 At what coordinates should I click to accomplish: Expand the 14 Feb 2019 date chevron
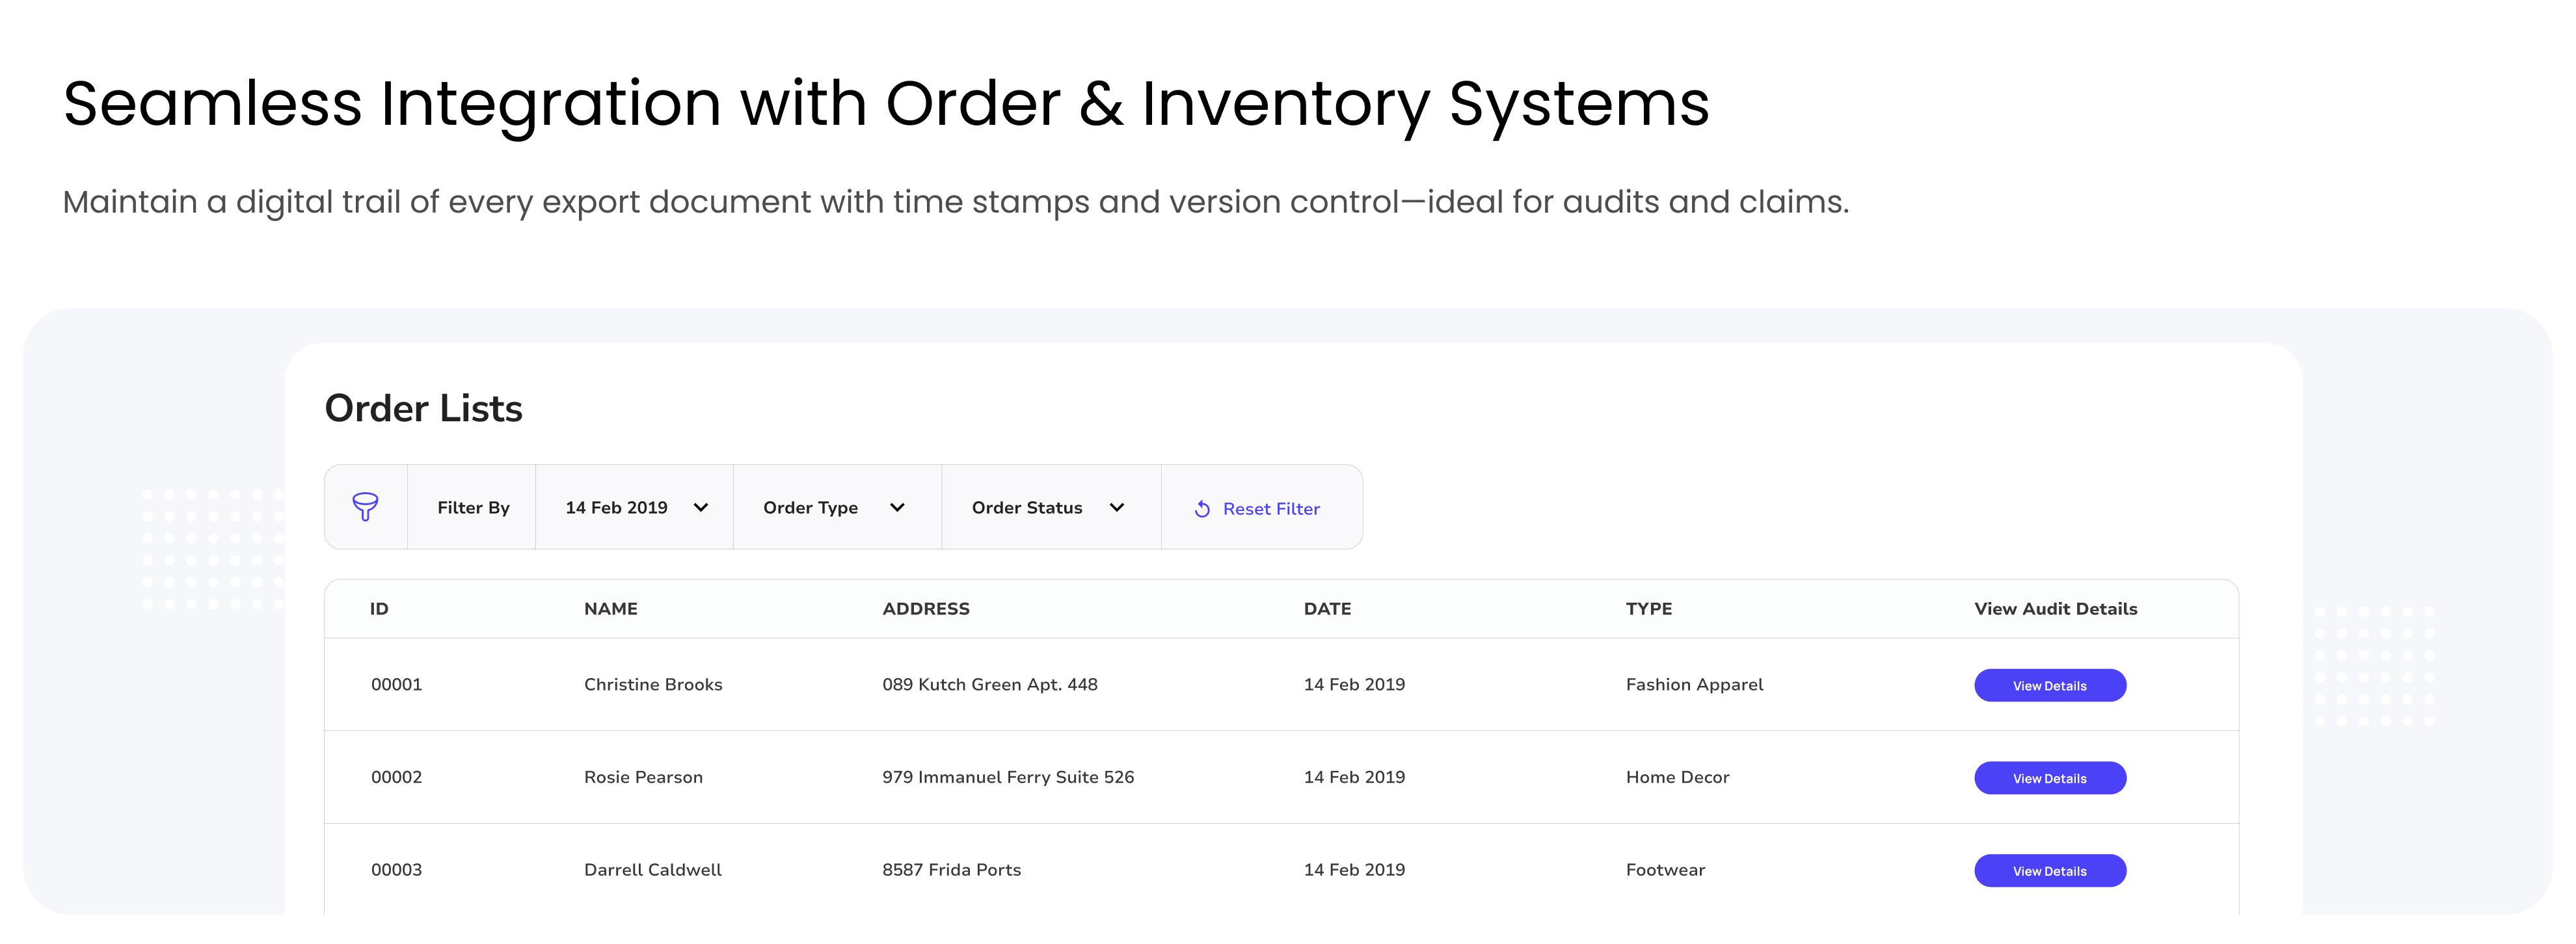click(701, 508)
